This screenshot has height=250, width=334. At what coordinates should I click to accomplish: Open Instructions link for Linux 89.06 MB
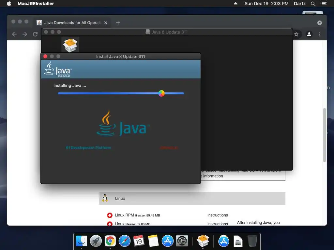click(x=218, y=224)
